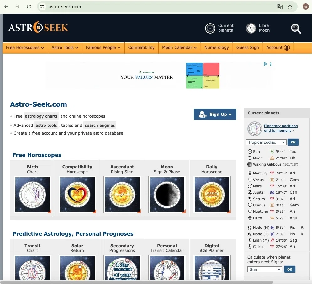Screen dimensions: 312x284
Task: Open the Secondary Progressions thumbnail
Action: [x=122, y=268]
